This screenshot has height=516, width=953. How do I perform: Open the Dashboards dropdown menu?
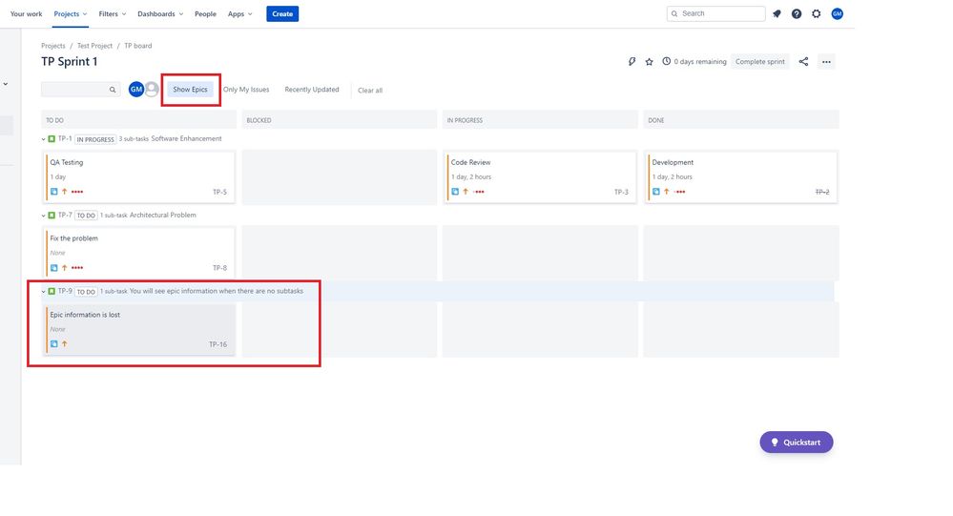point(160,13)
